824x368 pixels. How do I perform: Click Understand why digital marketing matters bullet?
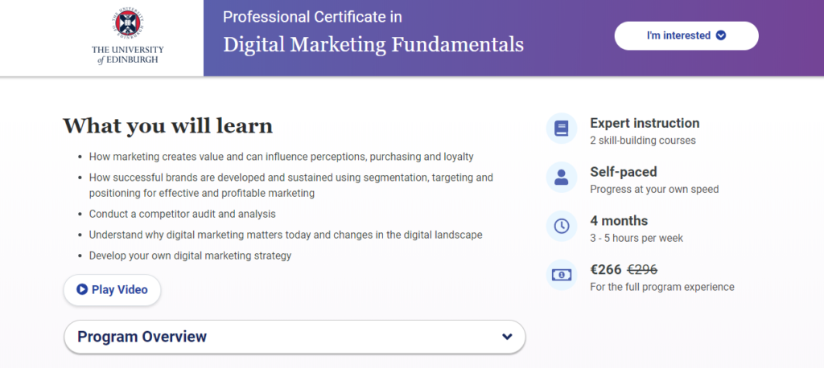[x=286, y=235]
